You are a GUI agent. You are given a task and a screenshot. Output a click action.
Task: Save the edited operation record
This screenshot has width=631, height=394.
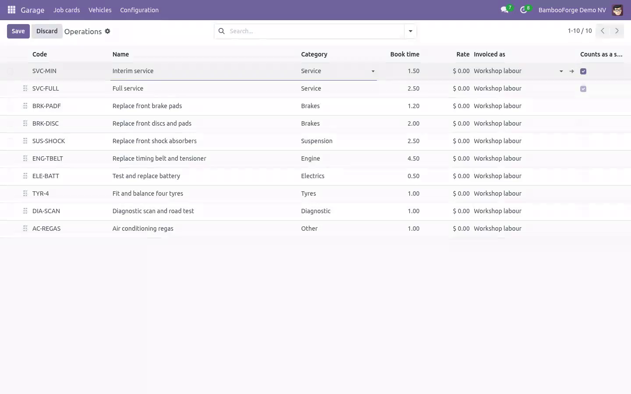pyautogui.click(x=18, y=31)
